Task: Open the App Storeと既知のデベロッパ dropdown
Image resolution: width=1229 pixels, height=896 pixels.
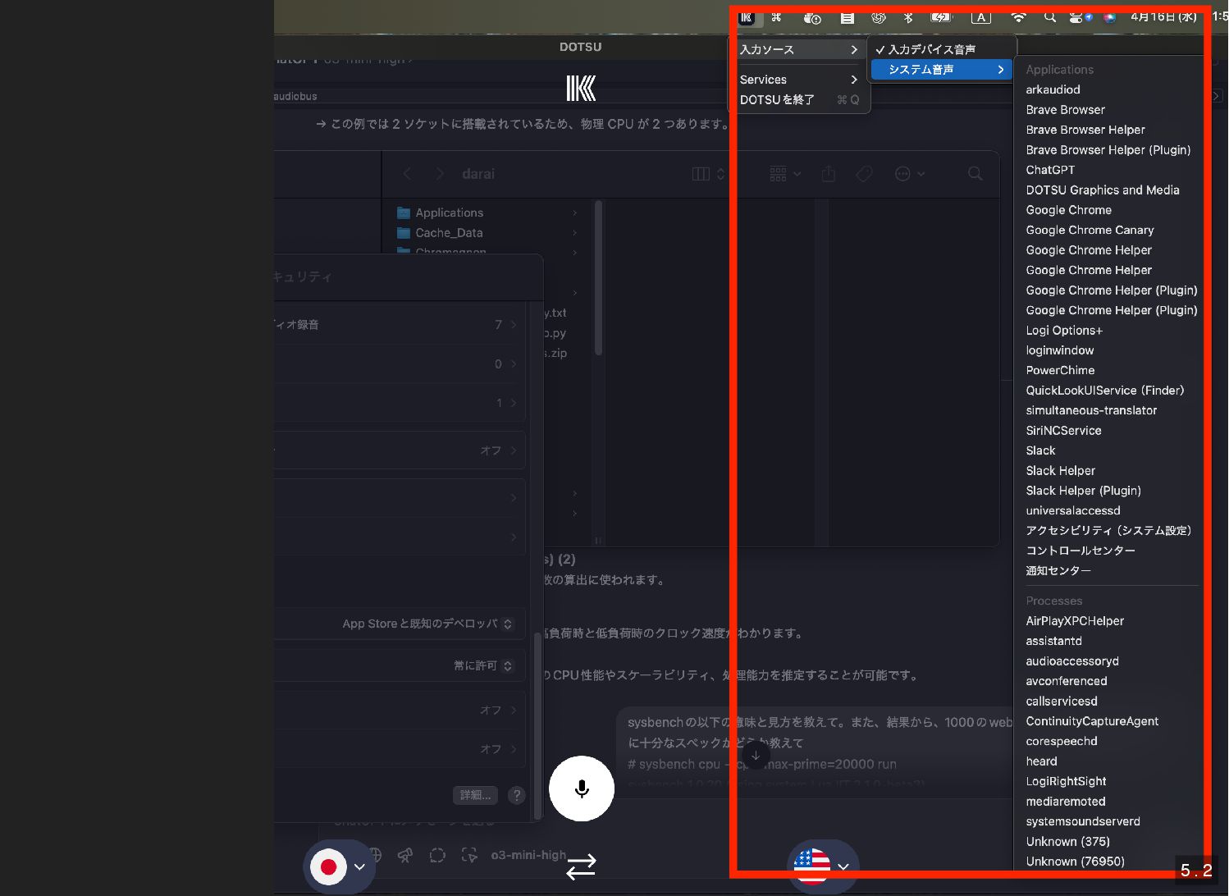Action: click(x=427, y=624)
